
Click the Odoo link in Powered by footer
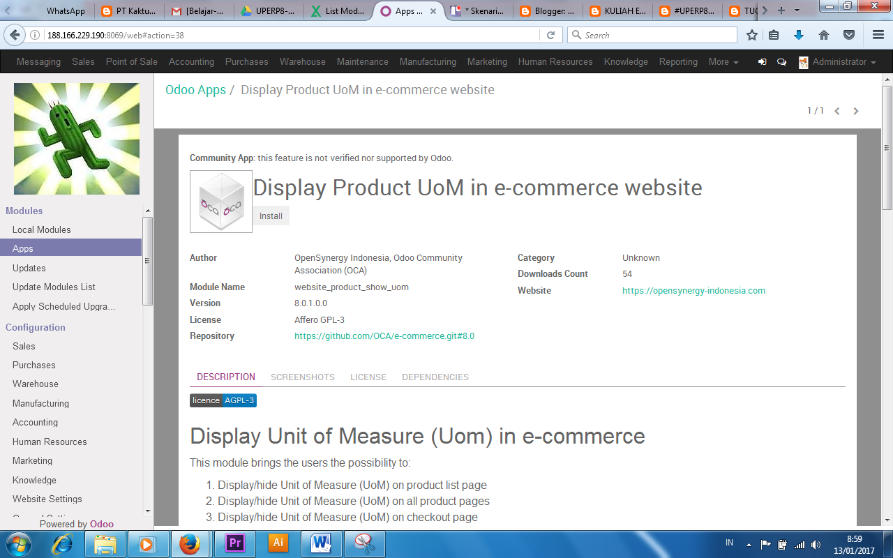(102, 524)
